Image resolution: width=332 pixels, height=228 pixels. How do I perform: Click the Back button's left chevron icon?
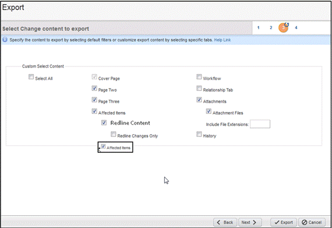pos(219,222)
